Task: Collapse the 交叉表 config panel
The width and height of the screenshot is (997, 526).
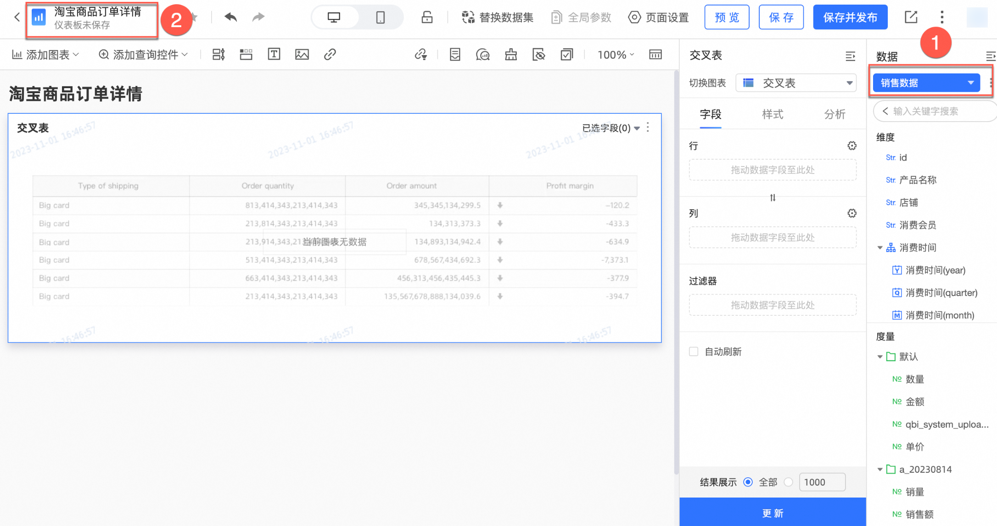Action: (850, 56)
